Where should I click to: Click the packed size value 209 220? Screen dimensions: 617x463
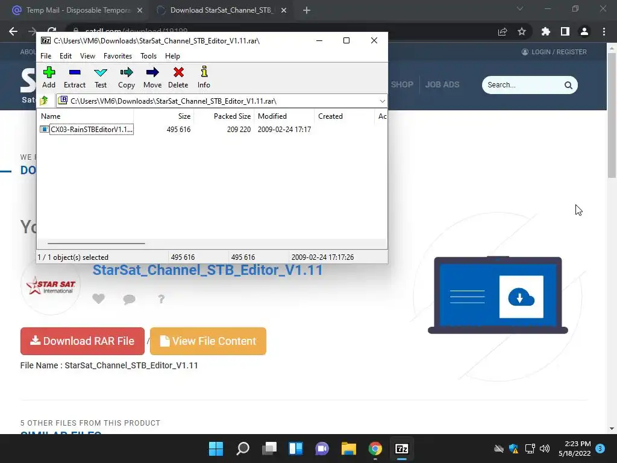click(239, 129)
